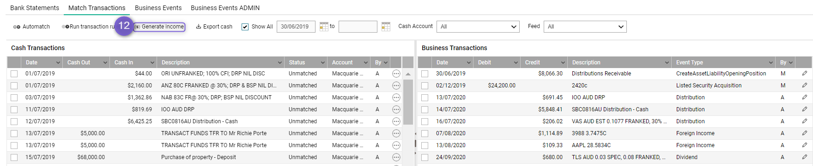Tick the Distributions Receivable row checkbox

(425, 74)
